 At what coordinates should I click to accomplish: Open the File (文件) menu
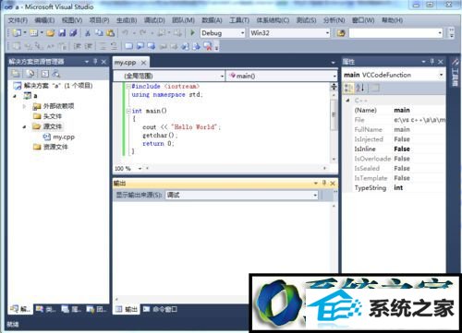[18, 20]
